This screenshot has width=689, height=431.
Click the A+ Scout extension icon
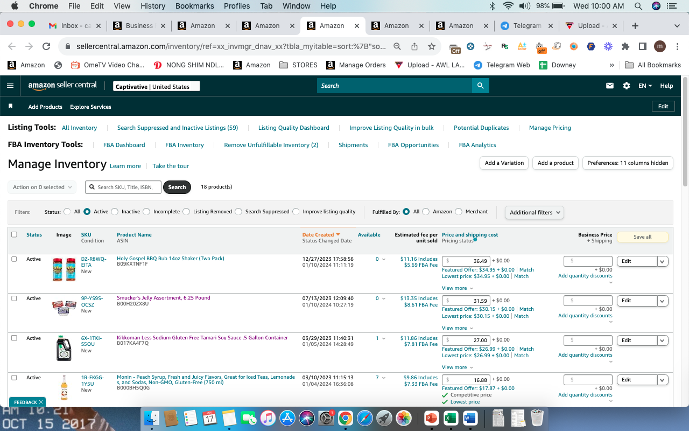click(521, 46)
